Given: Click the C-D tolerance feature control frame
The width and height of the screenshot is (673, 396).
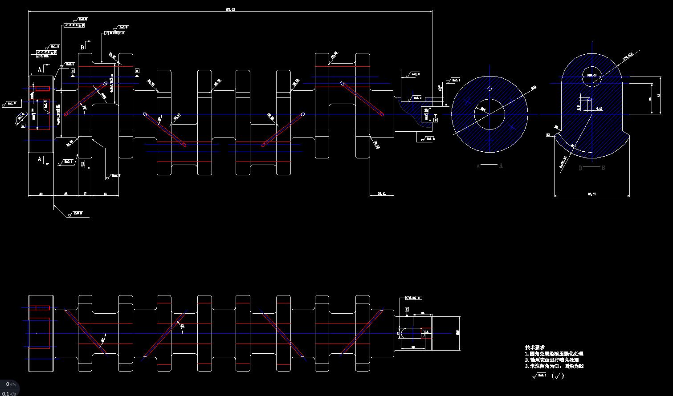Looking at the screenshot, I should click(114, 33).
